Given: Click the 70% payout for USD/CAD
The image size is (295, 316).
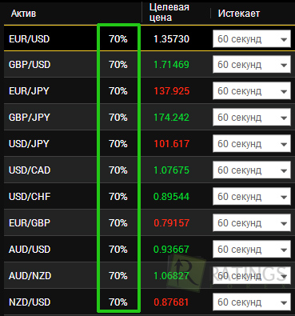Looking at the screenshot, I should click(118, 170).
